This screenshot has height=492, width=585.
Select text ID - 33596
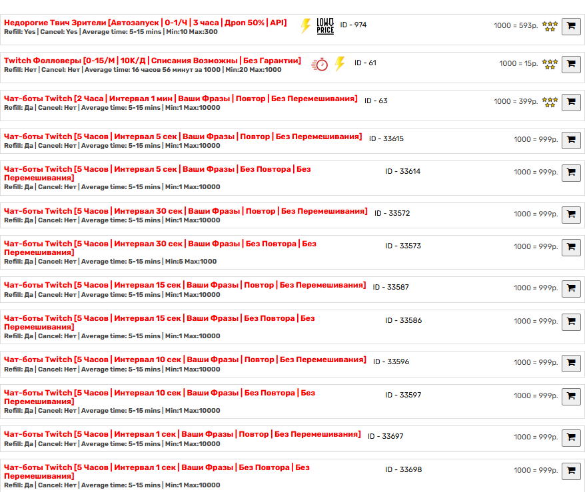[391, 362]
